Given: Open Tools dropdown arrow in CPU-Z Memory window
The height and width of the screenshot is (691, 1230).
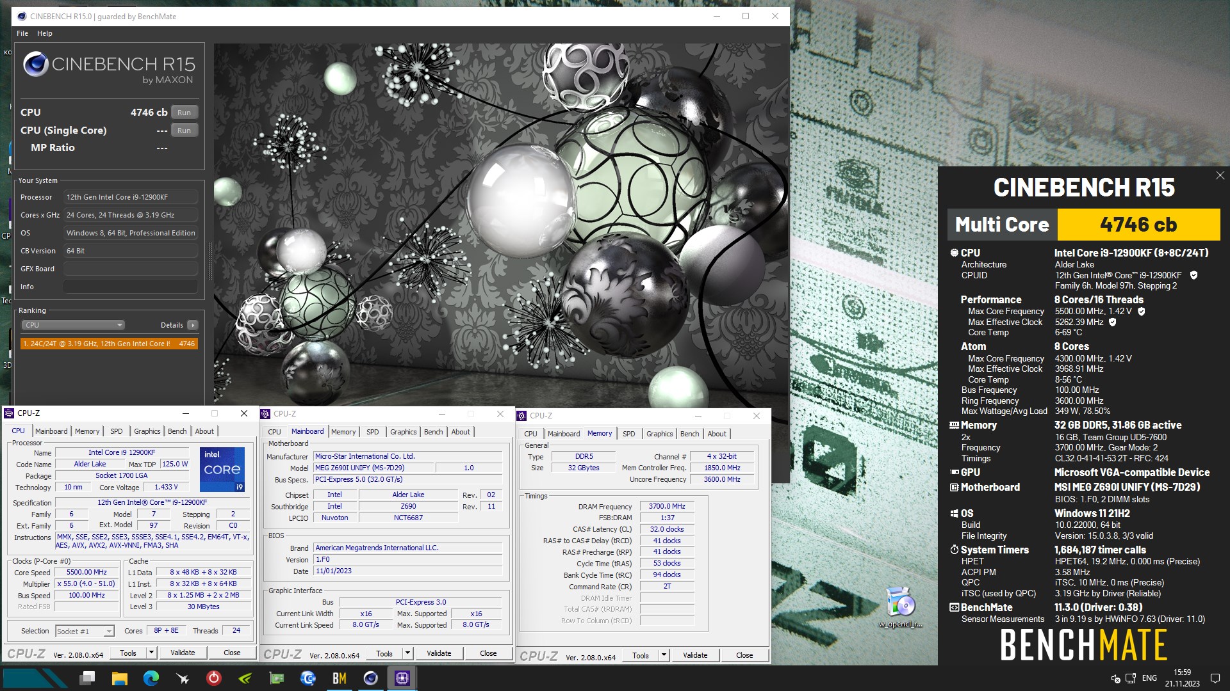Looking at the screenshot, I should pos(664,655).
